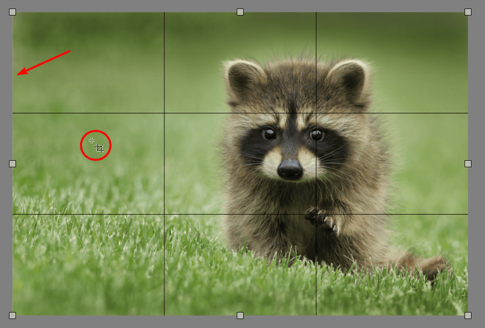This screenshot has width=485, height=328.
Task: Click the tip of the red arrow
Action: coord(18,75)
